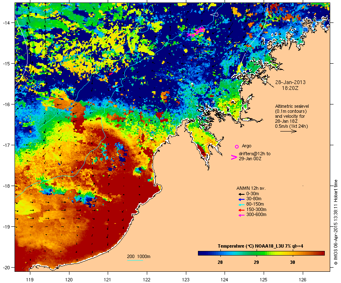
Task: Click the IMOS copyright timestamp text
Action: tap(336, 223)
